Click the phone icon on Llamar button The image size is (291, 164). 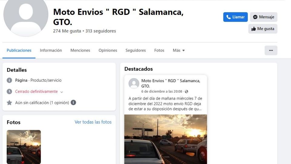229,17
